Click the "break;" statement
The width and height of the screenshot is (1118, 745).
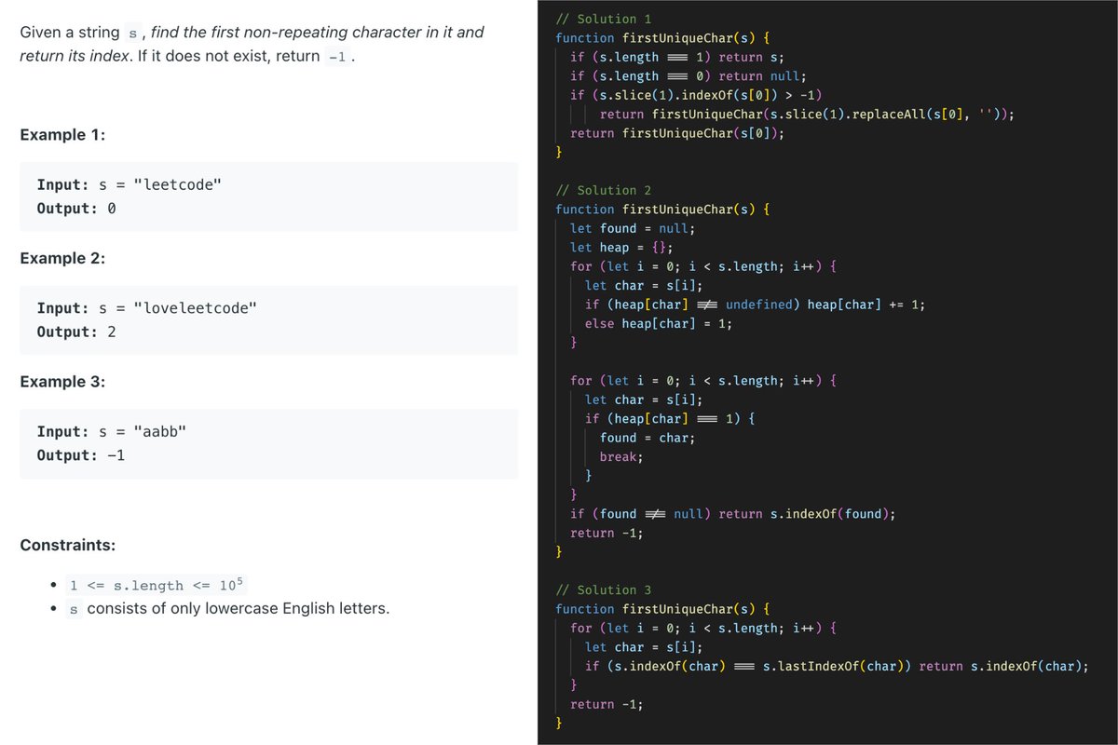coord(621,457)
